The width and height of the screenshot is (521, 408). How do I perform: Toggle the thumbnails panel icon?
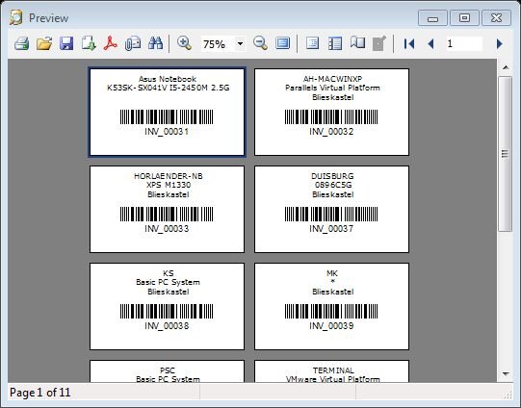click(335, 43)
